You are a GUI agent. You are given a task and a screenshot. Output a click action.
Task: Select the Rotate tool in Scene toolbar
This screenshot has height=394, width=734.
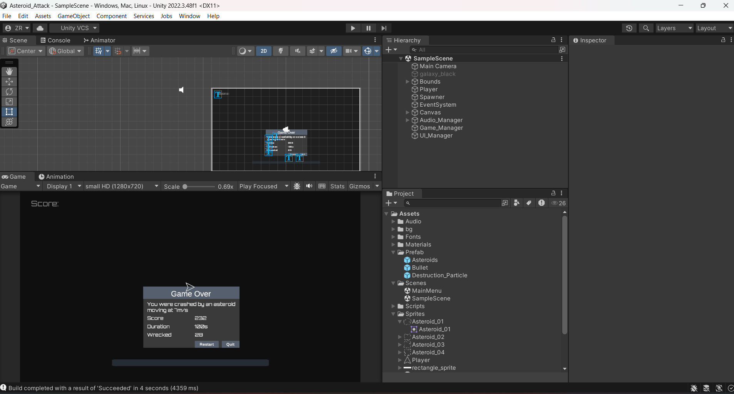pos(9,92)
